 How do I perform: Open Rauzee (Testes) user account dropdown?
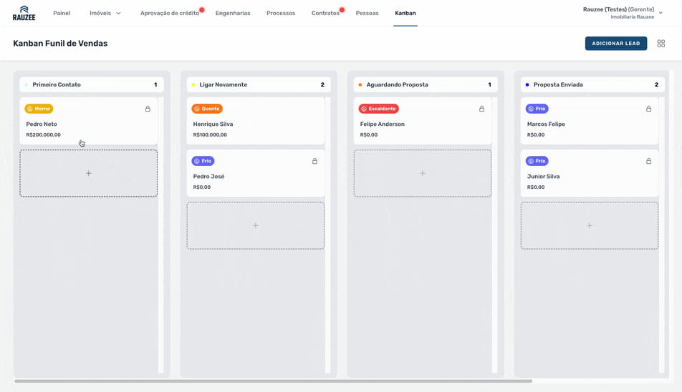pyautogui.click(x=623, y=13)
